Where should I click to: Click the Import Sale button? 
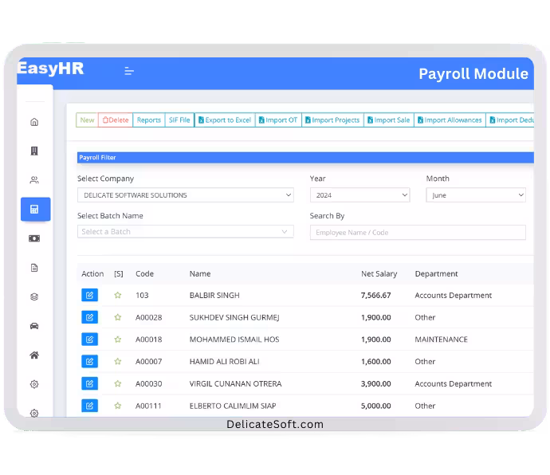coord(389,120)
